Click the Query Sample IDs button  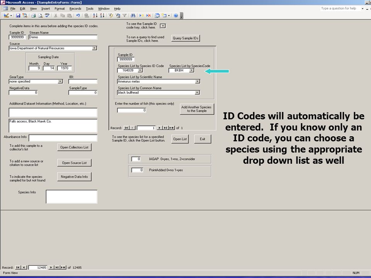click(185, 38)
